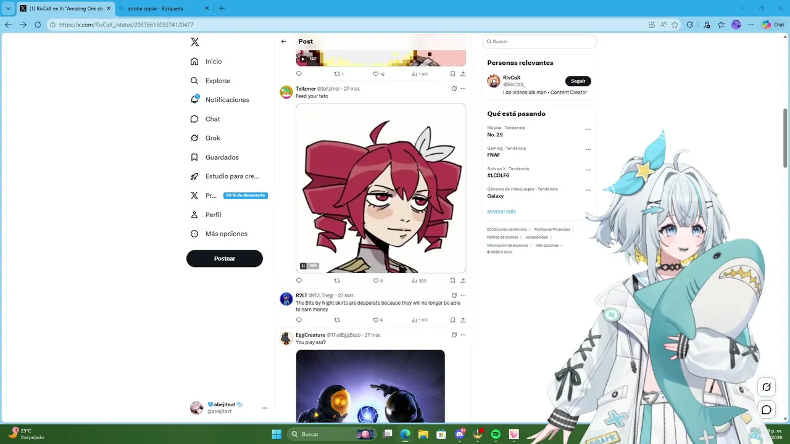Open Teilzmer's profile avatar
790x444 pixels.
tap(286, 92)
